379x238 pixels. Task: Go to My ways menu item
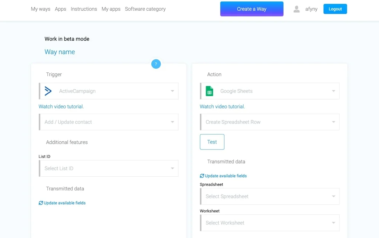[x=41, y=9]
